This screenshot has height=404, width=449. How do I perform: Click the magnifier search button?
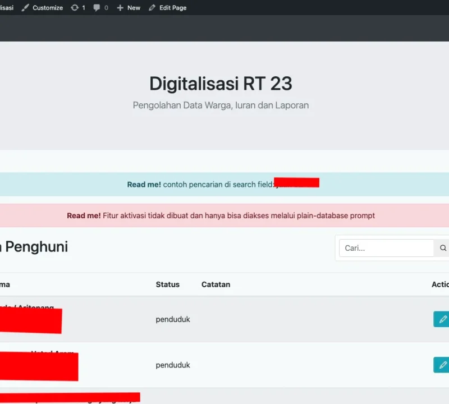coord(442,248)
